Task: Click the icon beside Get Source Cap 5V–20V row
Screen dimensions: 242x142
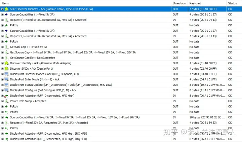Action: click(7, 52)
